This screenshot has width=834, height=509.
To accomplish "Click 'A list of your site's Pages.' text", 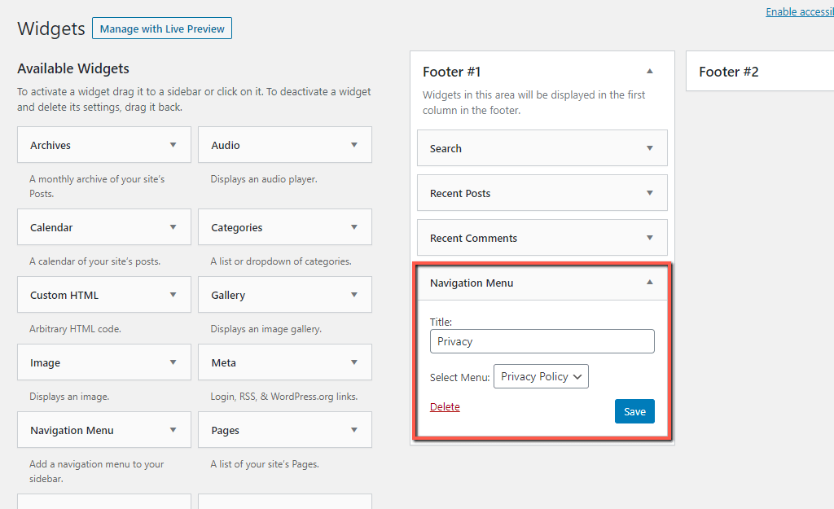I will 265,463.
